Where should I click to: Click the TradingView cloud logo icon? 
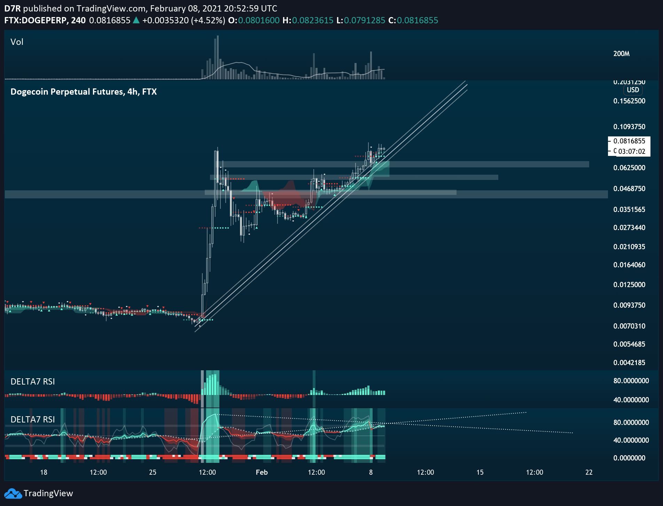click(13, 493)
